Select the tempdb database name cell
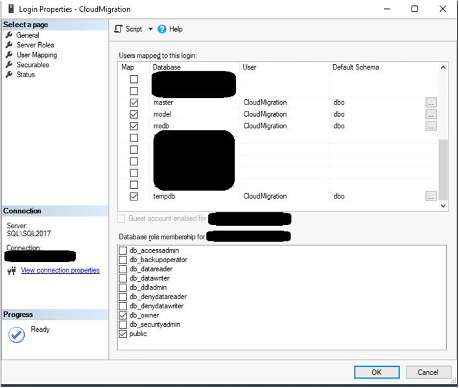The height and width of the screenshot is (388, 459). 164,197
